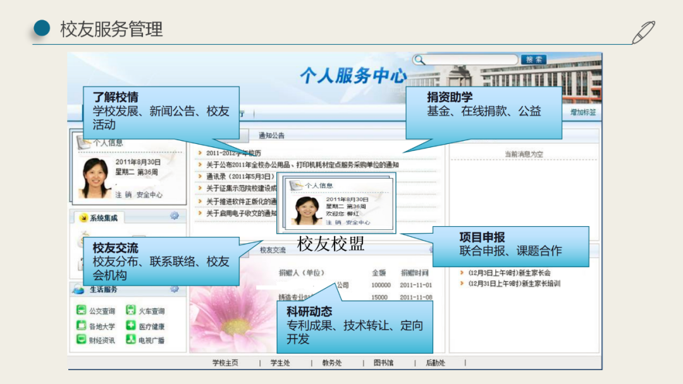Open 通讯录（2011年5月3日） notice
Viewport: 683px width, 384px height.
click(x=240, y=177)
